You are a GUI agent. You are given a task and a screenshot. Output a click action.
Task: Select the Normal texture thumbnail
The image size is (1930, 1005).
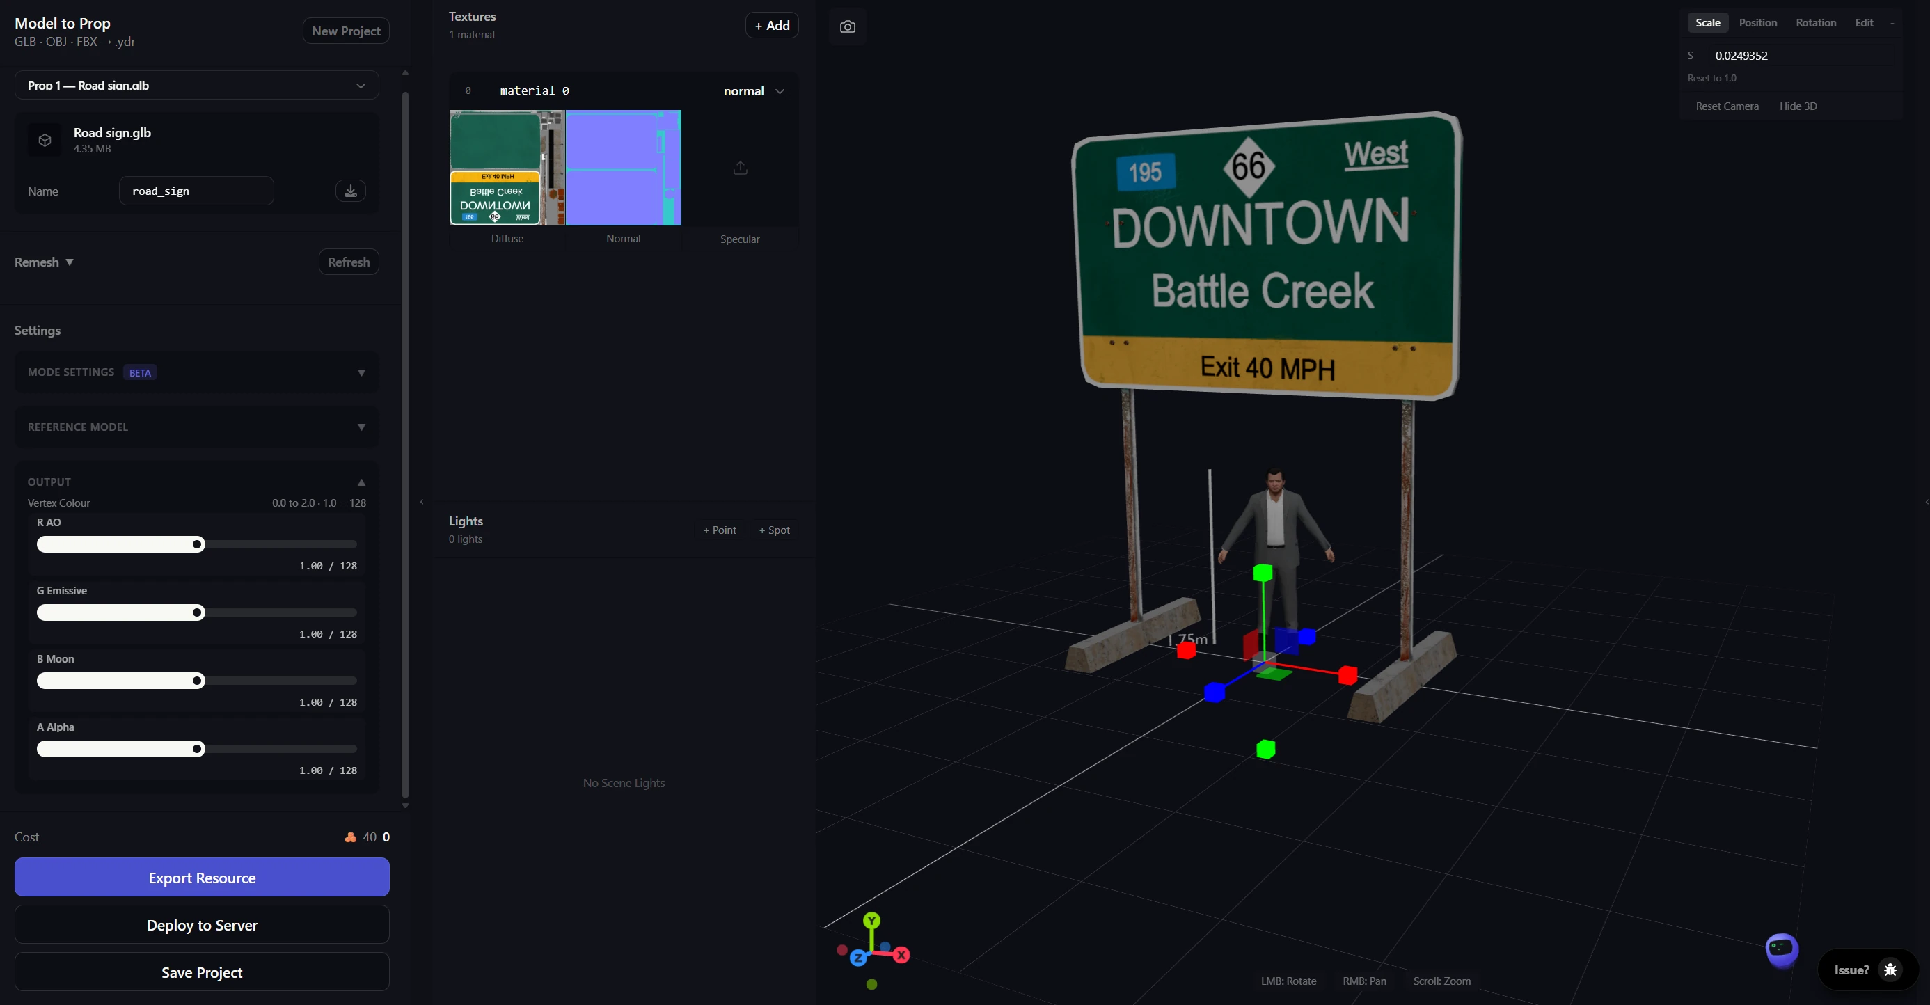click(x=624, y=168)
